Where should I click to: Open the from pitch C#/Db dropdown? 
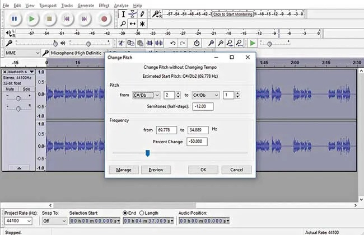146,95
